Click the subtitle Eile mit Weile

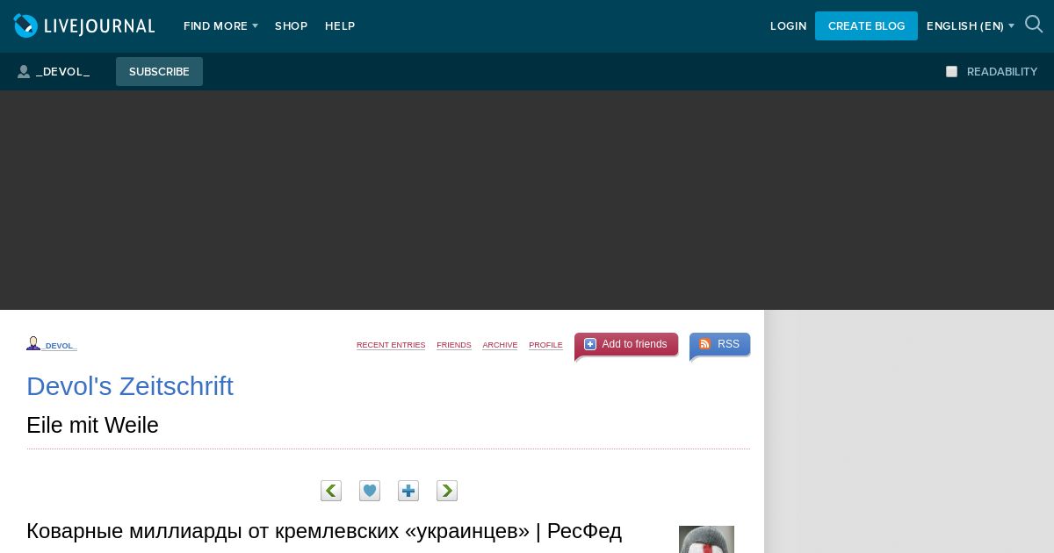pyautogui.click(x=92, y=426)
